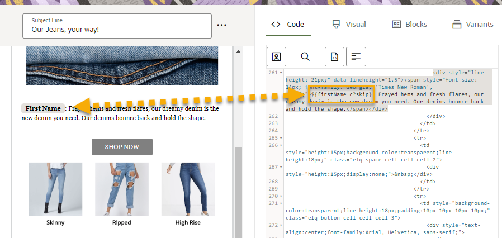Collapse code fold at line 270
Viewport: 502px width, 238px height.
281,196
